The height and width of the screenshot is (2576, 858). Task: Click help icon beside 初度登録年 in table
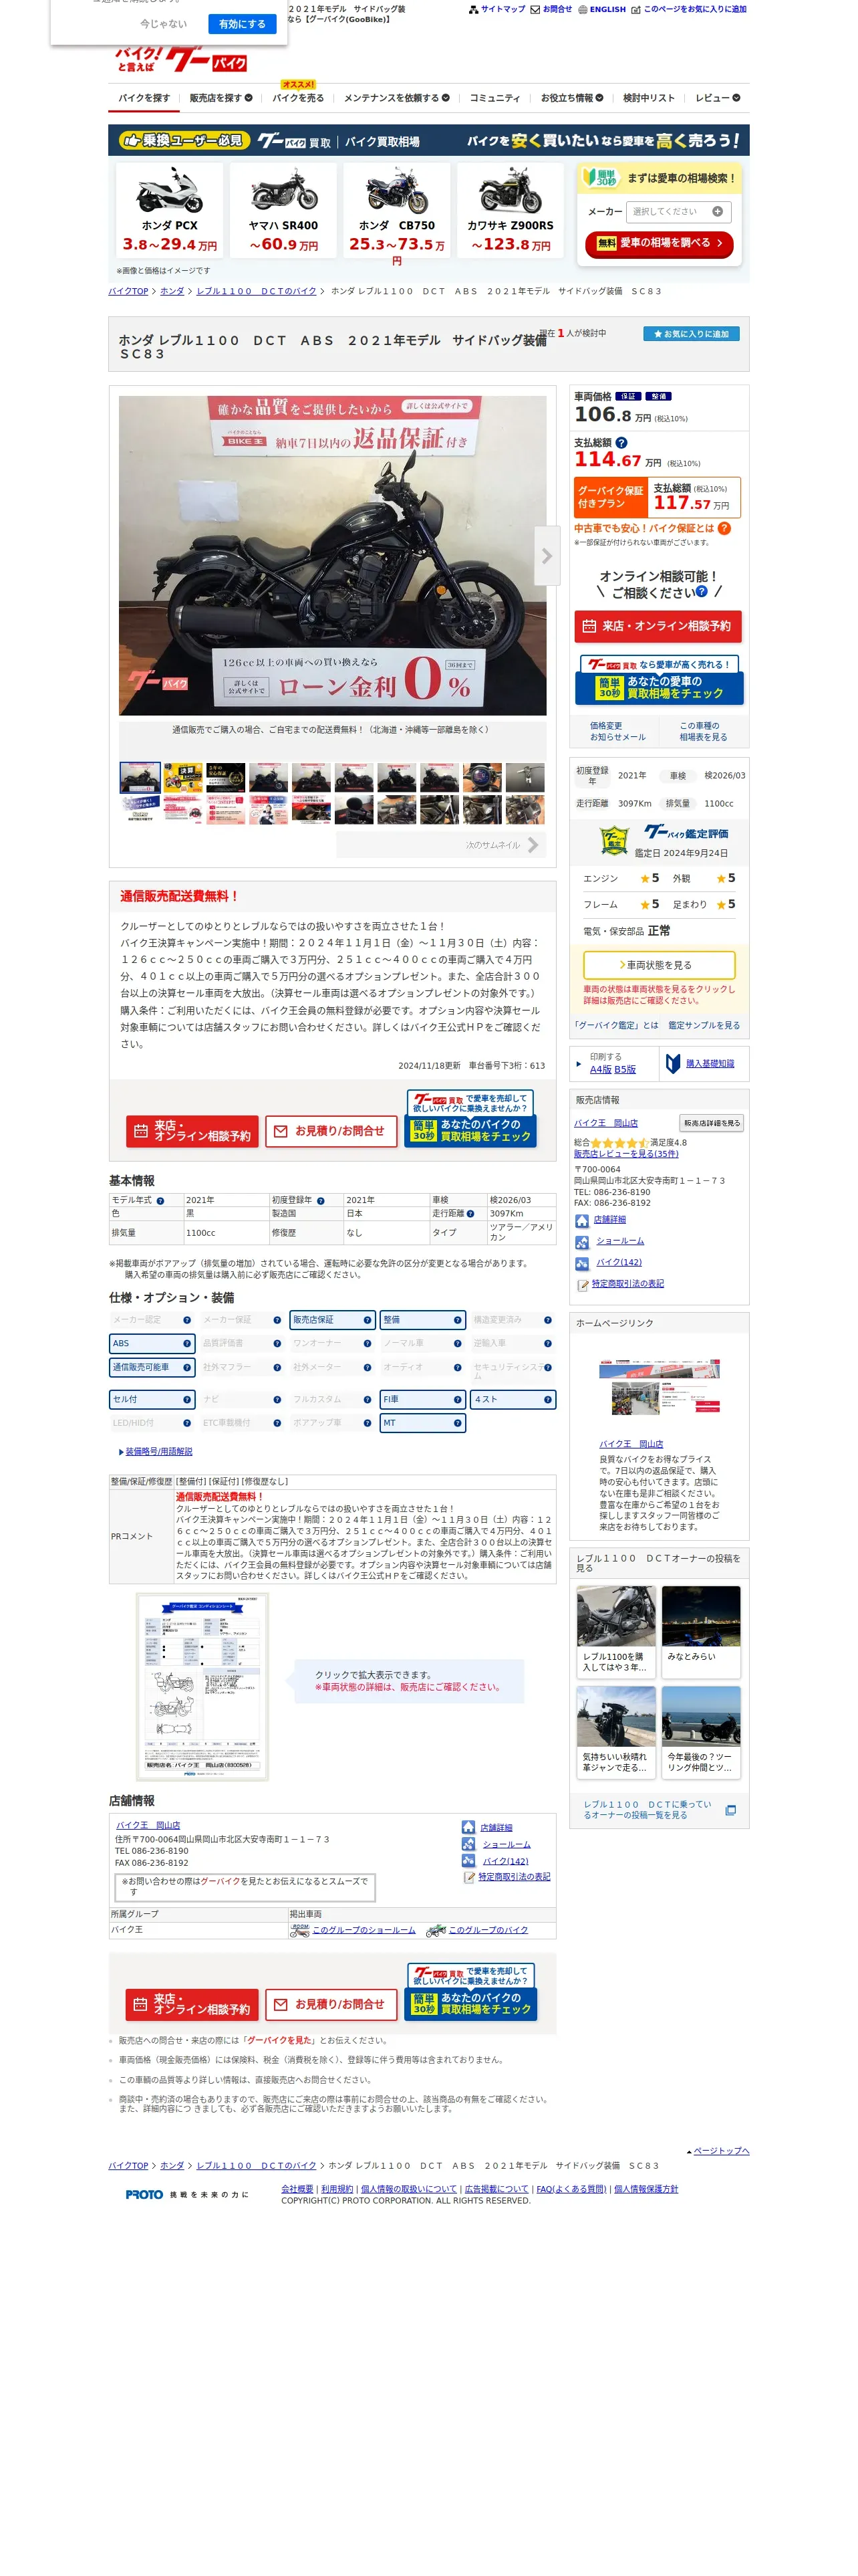[x=321, y=1201]
